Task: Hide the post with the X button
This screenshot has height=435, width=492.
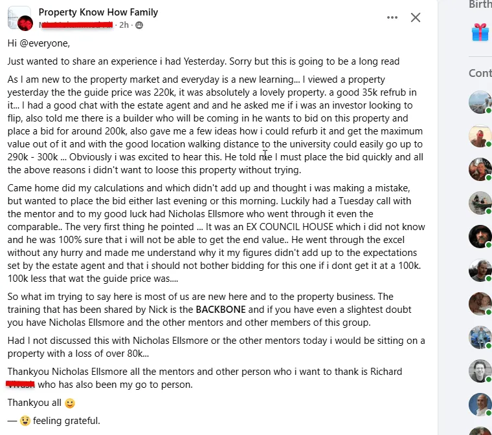Action: (x=416, y=17)
